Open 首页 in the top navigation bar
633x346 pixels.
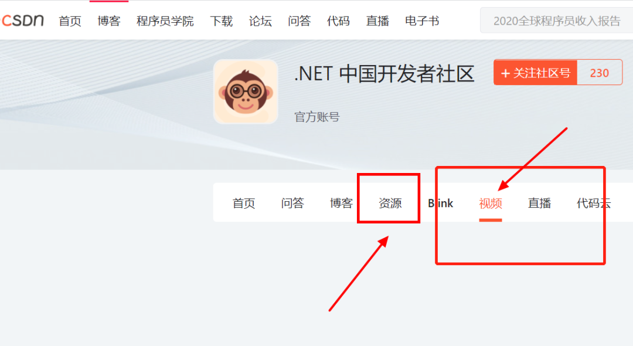(70, 21)
